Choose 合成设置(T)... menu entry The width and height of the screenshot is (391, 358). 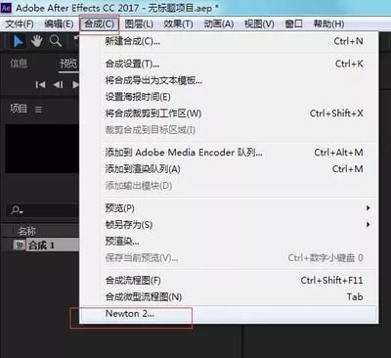(x=229, y=64)
